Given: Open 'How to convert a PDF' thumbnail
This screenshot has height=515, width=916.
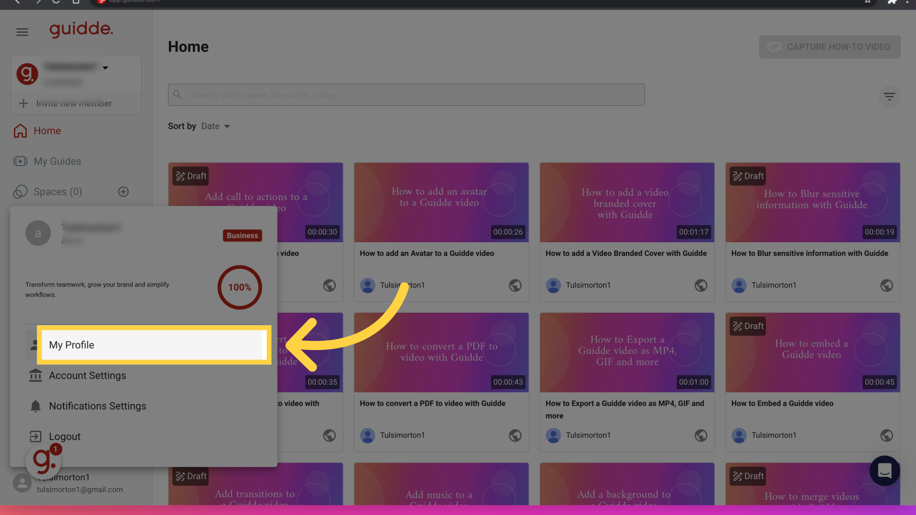Looking at the screenshot, I should (441, 352).
